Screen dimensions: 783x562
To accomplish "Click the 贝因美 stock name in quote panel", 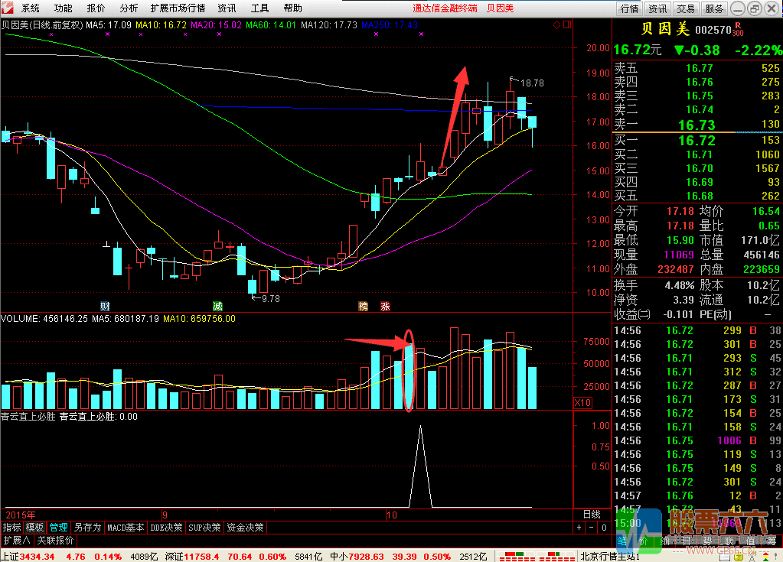I will [x=665, y=29].
